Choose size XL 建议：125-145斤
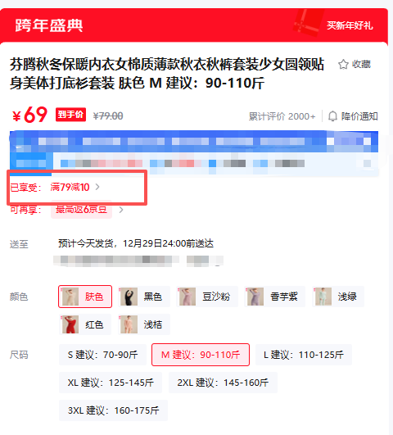Viewport: 393px width, 435px height. click(111, 383)
